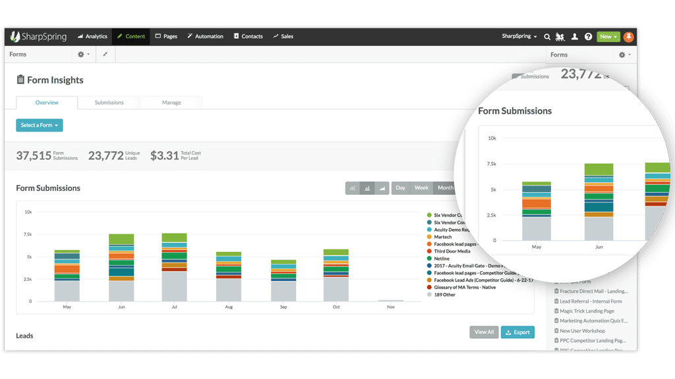The height and width of the screenshot is (379, 675).
Task: Click the search magnifier icon
Action: [547, 37]
